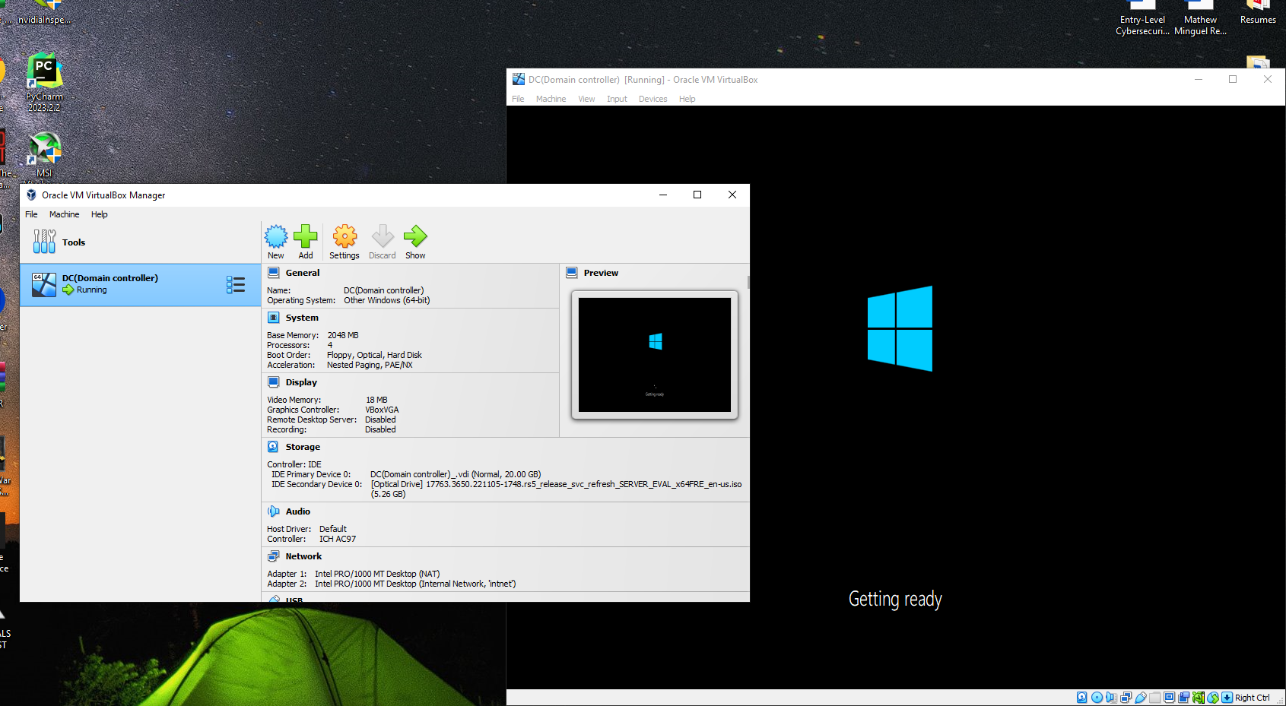Click the 'Right Ctrl' host key label

[1252, 698]
